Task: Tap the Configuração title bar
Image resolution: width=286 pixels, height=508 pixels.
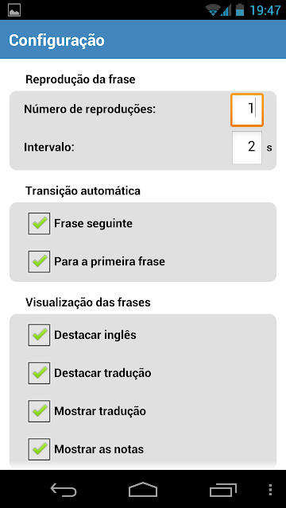Action: point(143,40)
